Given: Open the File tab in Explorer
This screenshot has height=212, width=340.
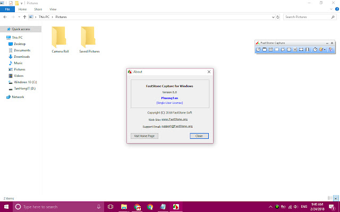Looking at the screenshot, I should 7,10.
